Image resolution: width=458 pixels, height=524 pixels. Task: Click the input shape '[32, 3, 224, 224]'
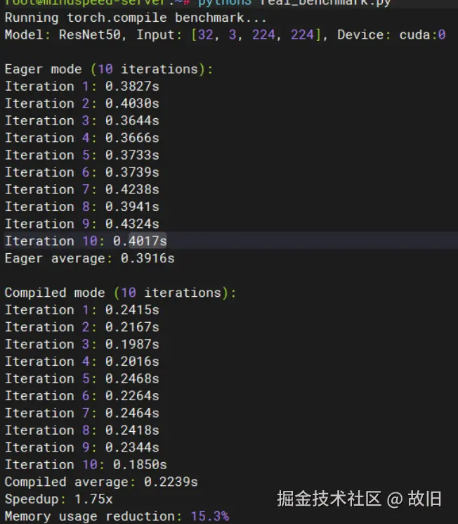pos(256,34)
